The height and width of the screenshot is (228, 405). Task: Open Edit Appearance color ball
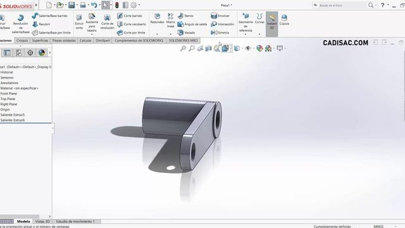click(x=259, y=48)
